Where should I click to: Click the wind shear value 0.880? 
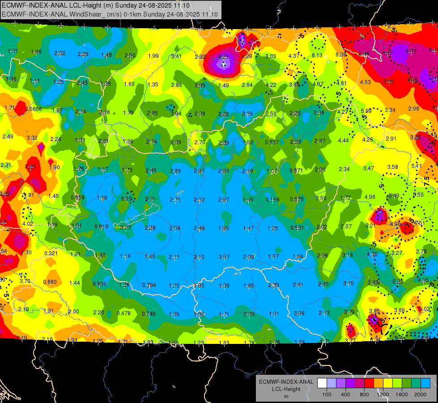coord(50,282)
